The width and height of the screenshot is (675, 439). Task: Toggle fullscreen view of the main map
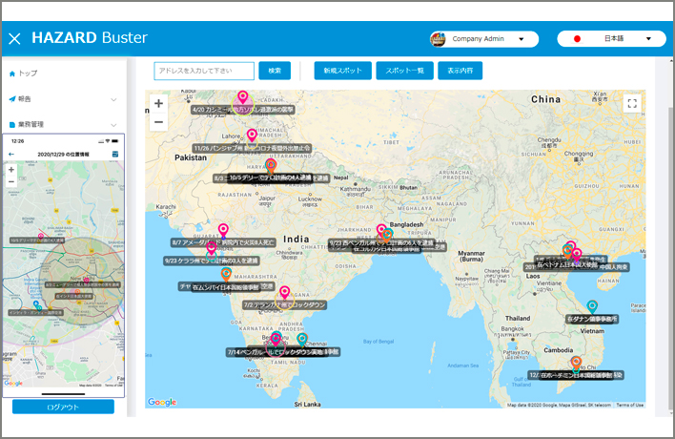tap(632, 103)
